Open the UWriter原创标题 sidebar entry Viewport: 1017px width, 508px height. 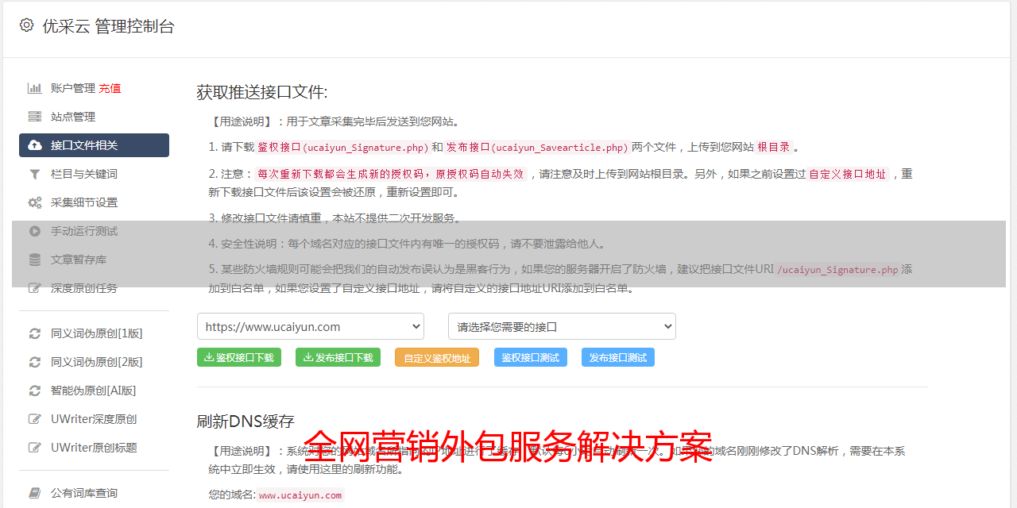[x=94, y=448]
